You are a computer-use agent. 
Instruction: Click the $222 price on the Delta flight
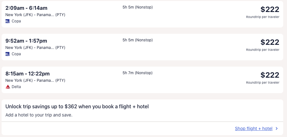(x=270, y=75)
